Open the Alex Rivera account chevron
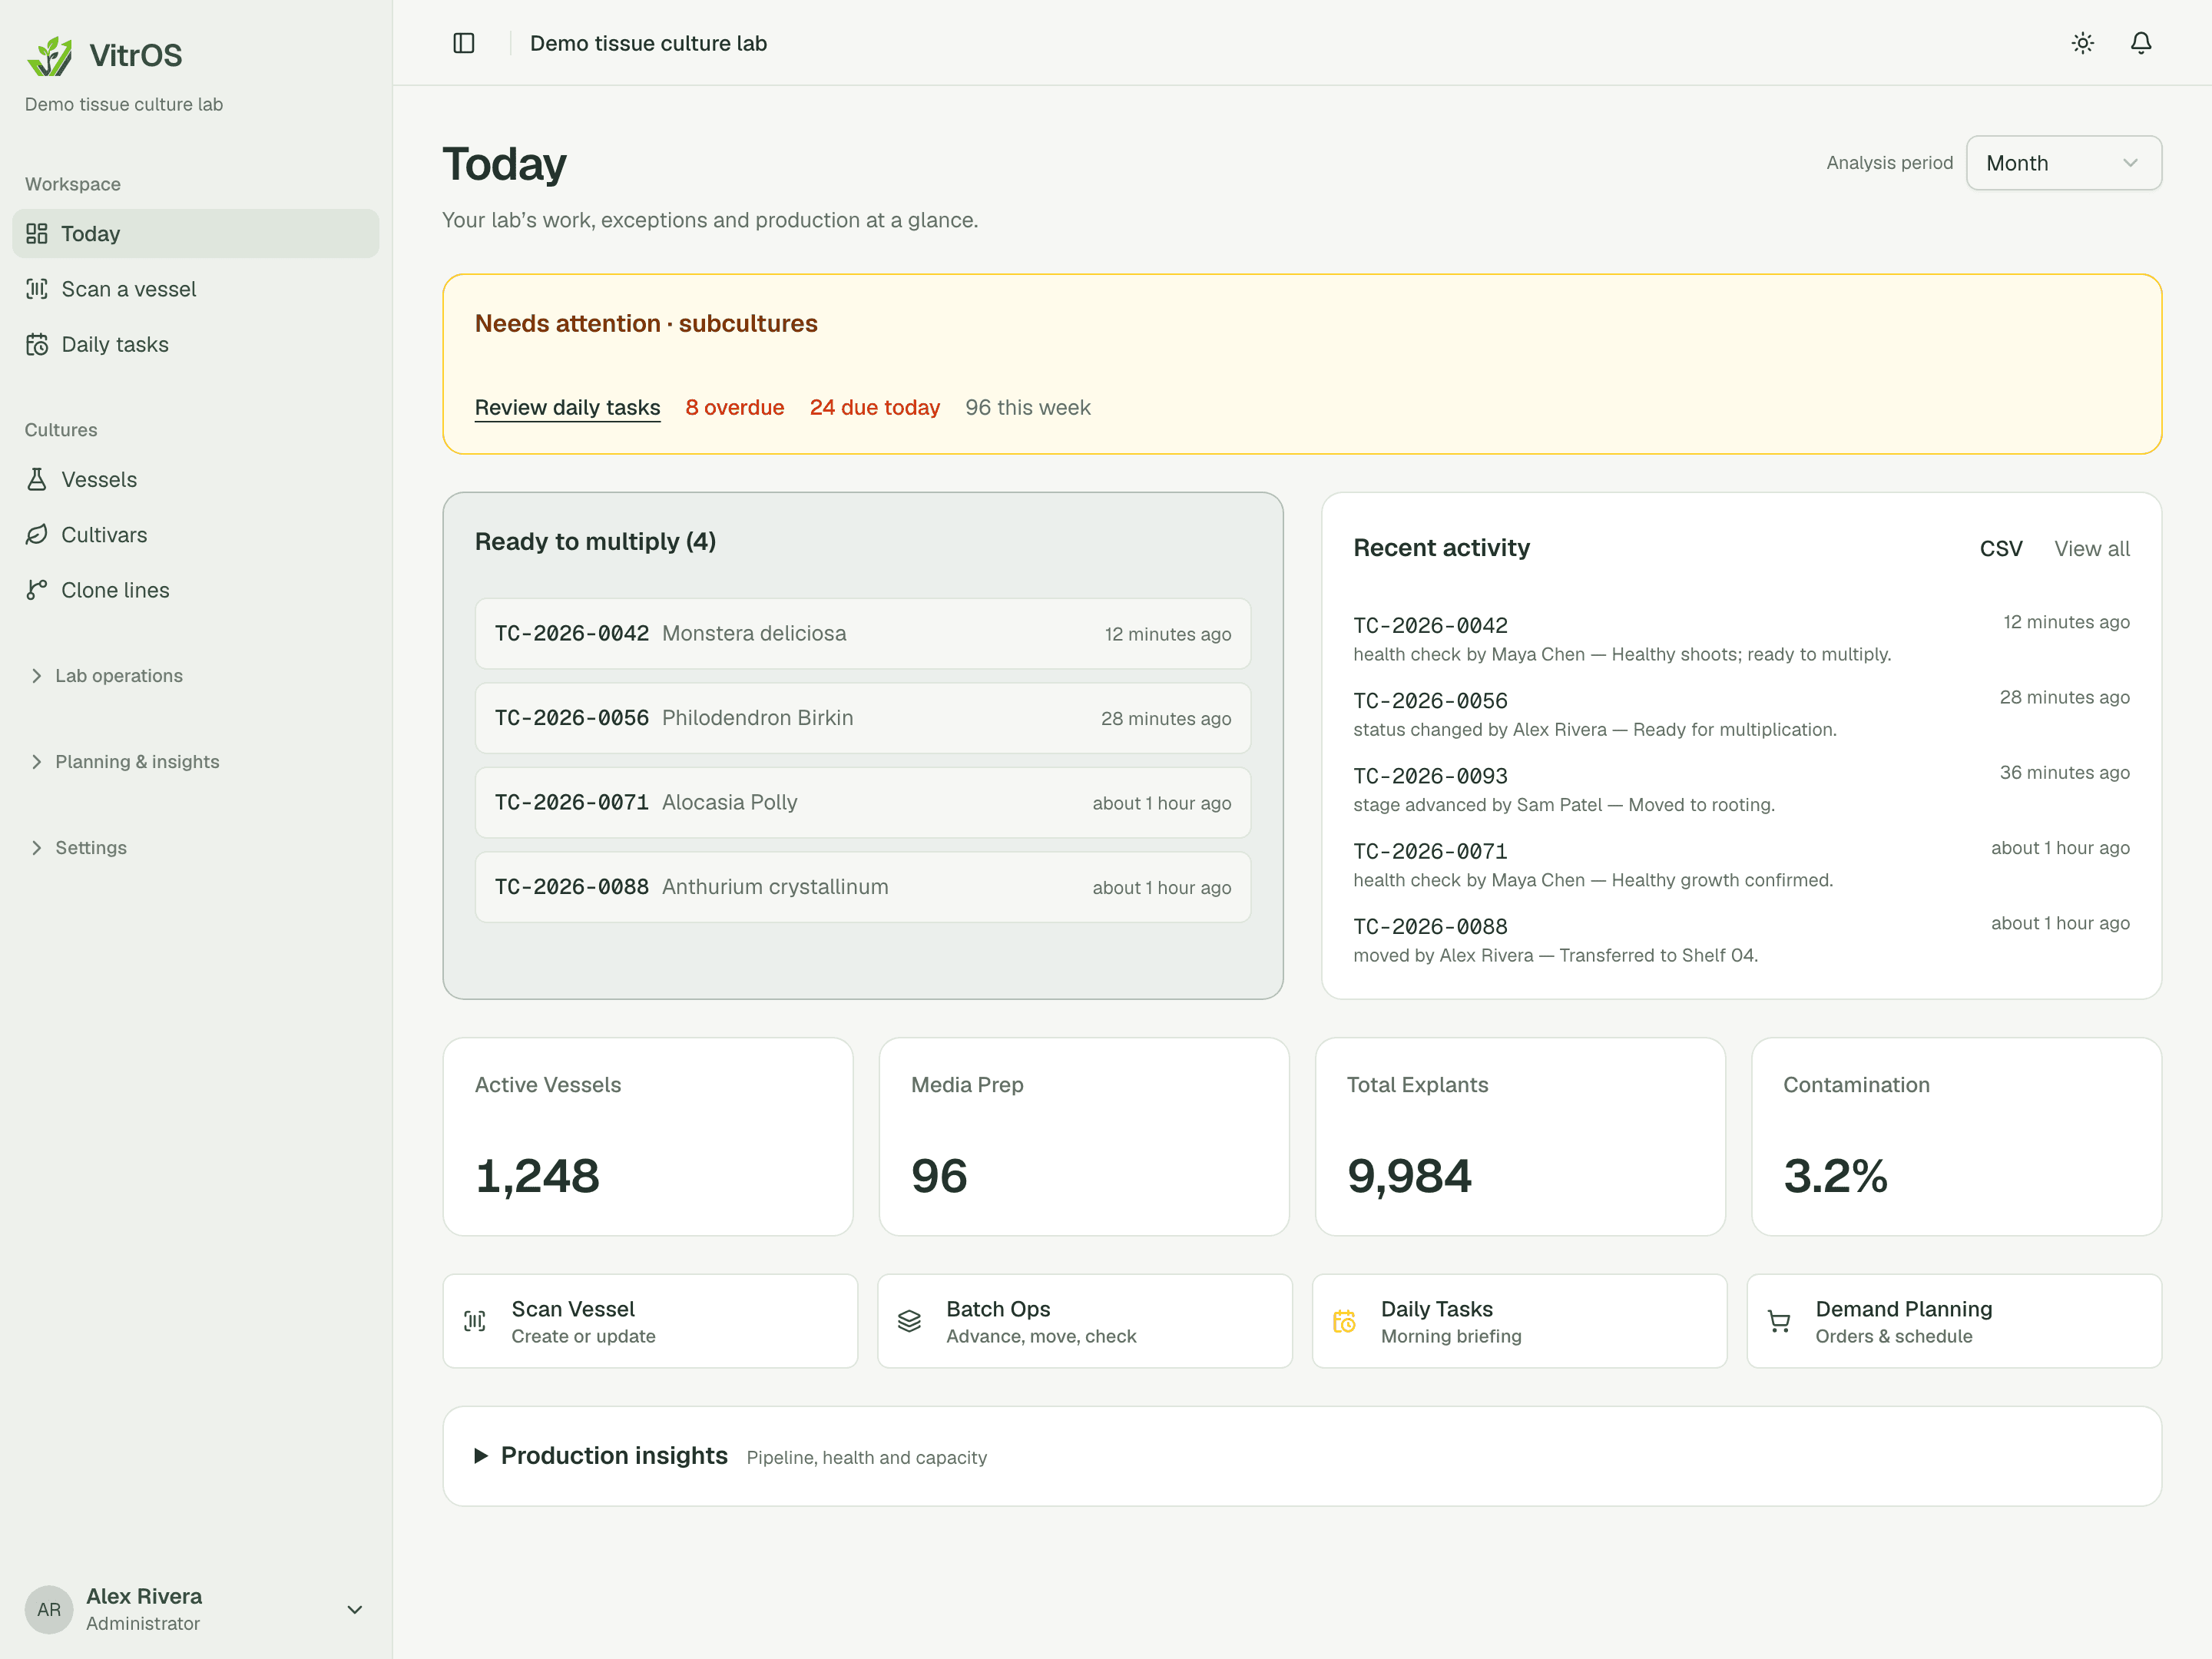2212x1659 pixels. [x=355, y=1609]
